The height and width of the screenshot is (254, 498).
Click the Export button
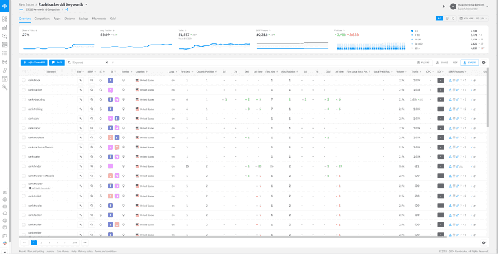pos(469,63)
